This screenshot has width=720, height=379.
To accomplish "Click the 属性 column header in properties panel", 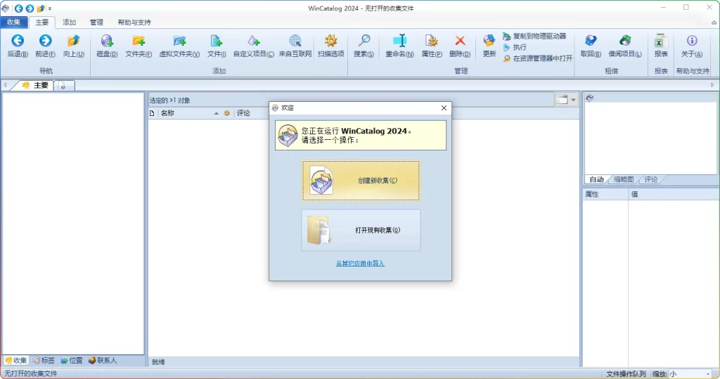I will point(605,194).
